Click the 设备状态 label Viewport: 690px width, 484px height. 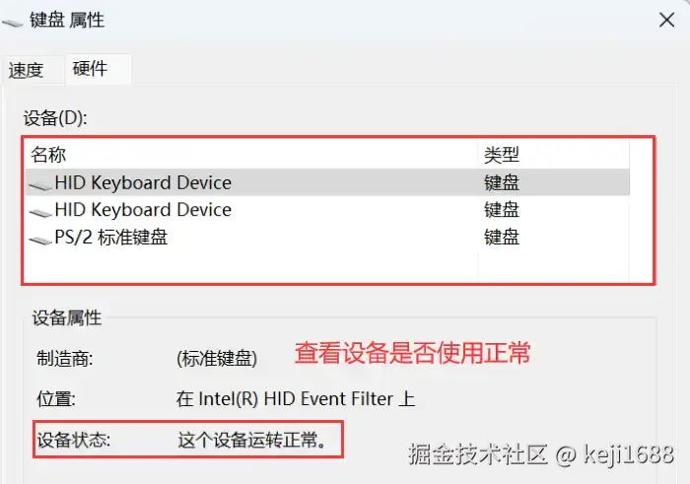(x=74, y=440)
